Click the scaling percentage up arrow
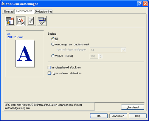This screenshot has width=149, height=121. click(x=100, y=55)
